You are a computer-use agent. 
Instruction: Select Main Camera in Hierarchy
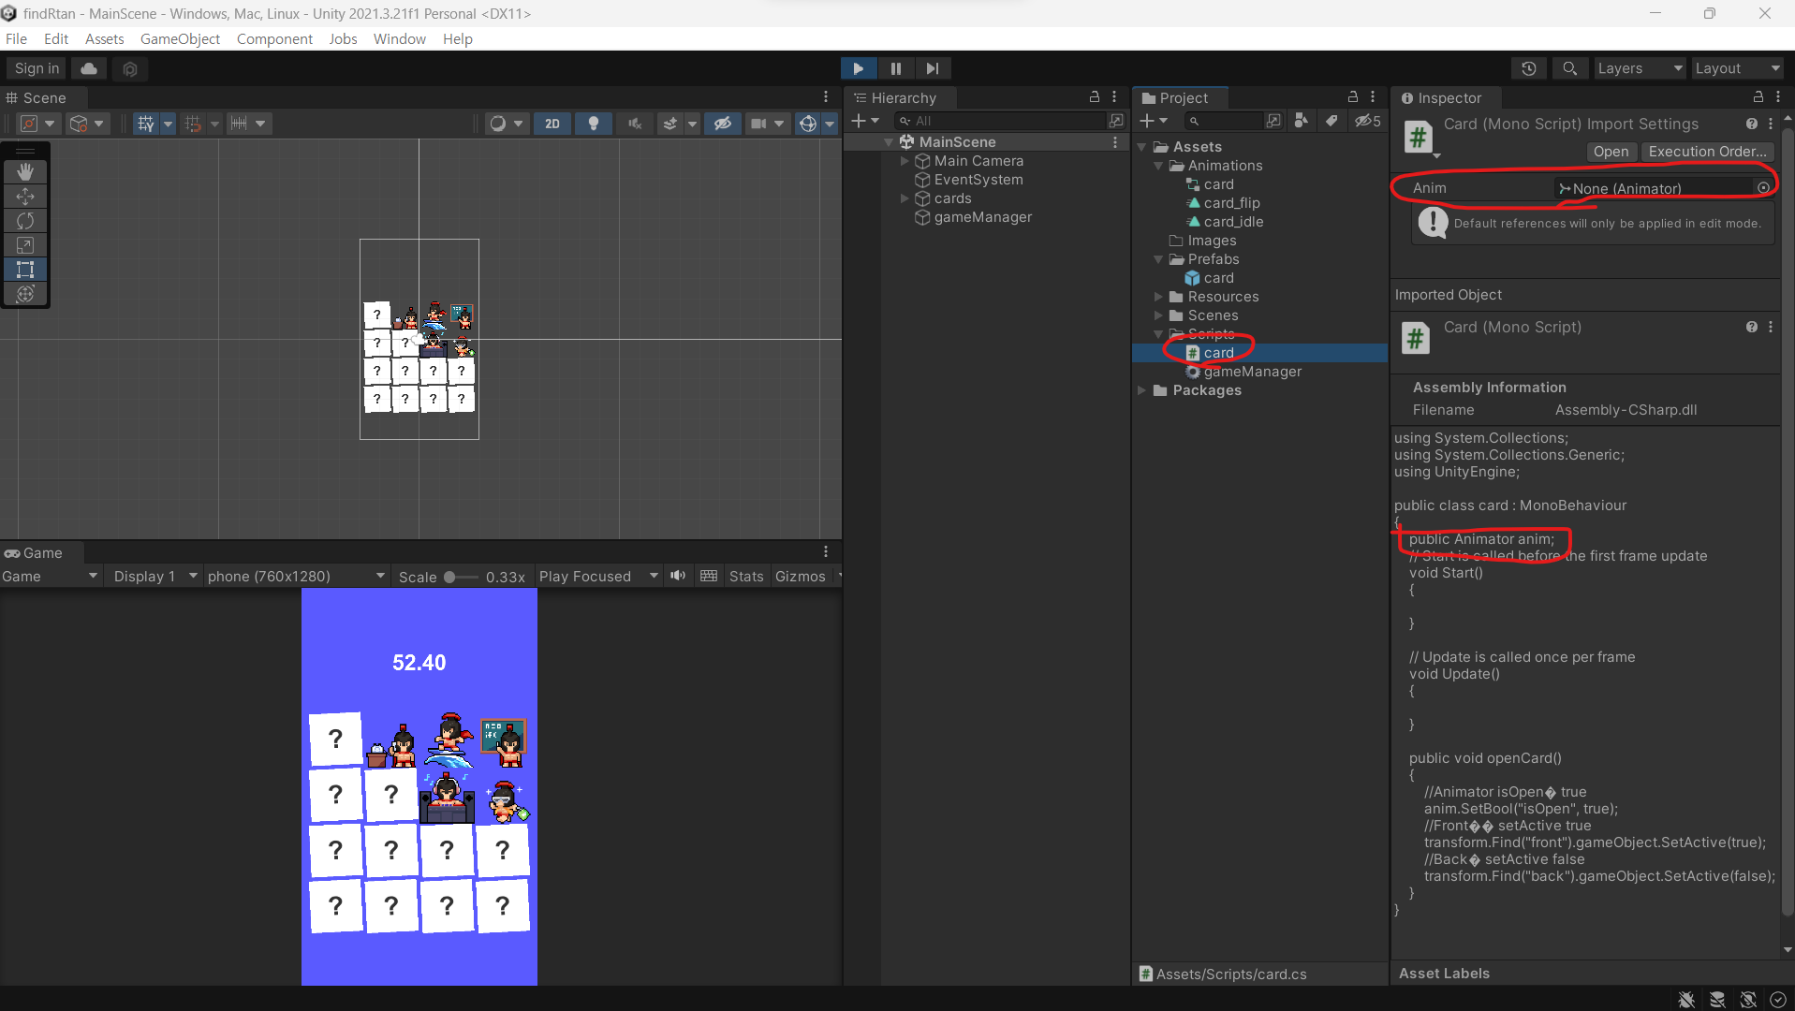(978, 161)
